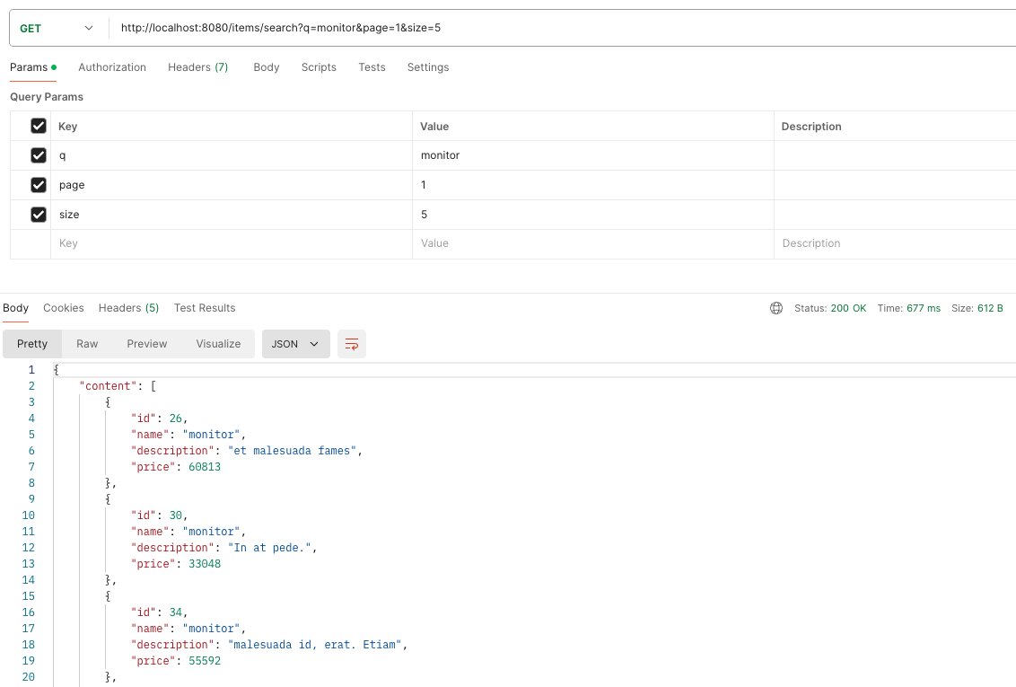1016x687 pixels.
Task: Switch to Visualize response view
Action: [x=218, y=344]
